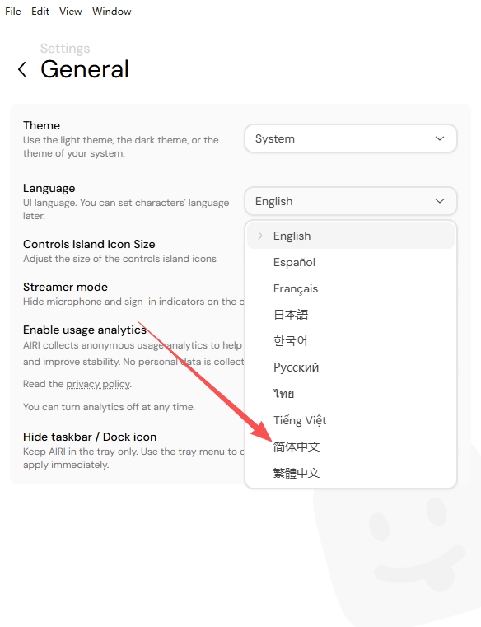This screenshot has width=481, height=627.
Task: Open the View menu
Action: pyautogui.click(x=70, y=12)
